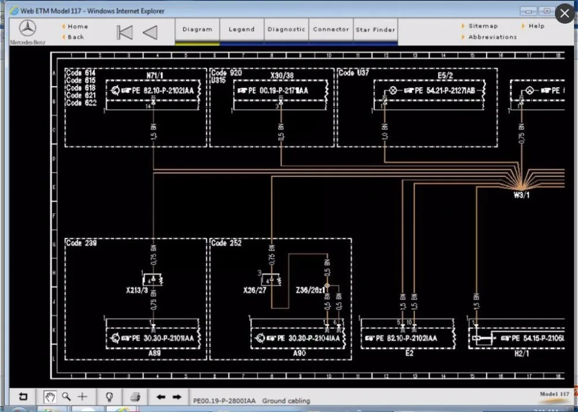The width and height of the screenshot is (578, 412).
Task: Click the X26/27 connector label
Action: [255, 291]
